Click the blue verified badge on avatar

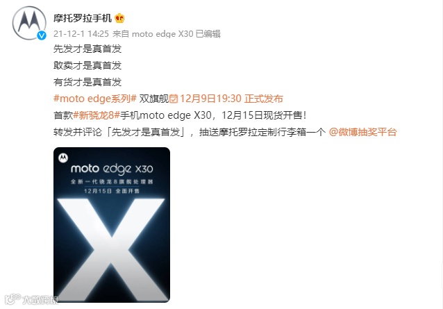[x=42, y=35]
